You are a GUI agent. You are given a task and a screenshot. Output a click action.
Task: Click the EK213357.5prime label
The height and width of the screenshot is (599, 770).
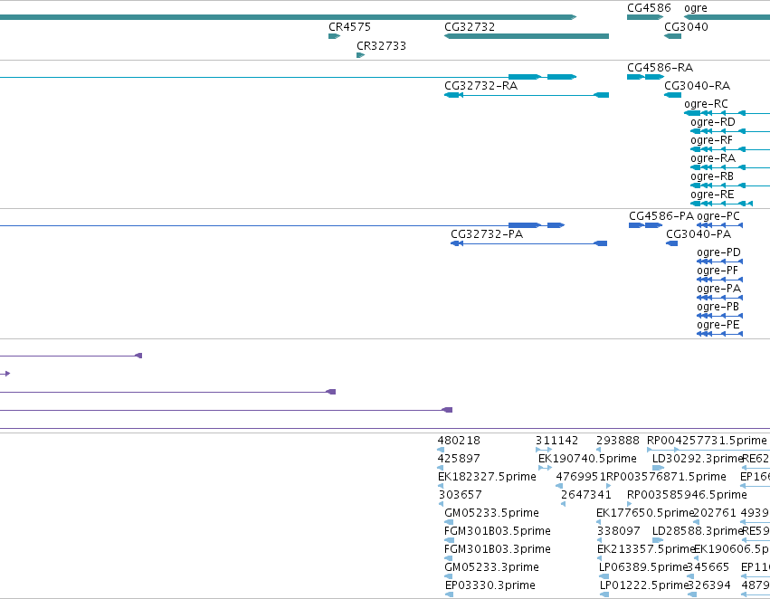point(645,549)
